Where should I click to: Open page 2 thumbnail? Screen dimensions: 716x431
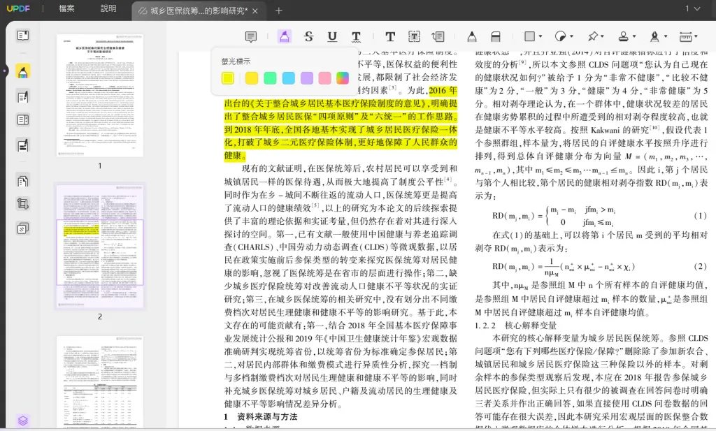tap(100, 245)
